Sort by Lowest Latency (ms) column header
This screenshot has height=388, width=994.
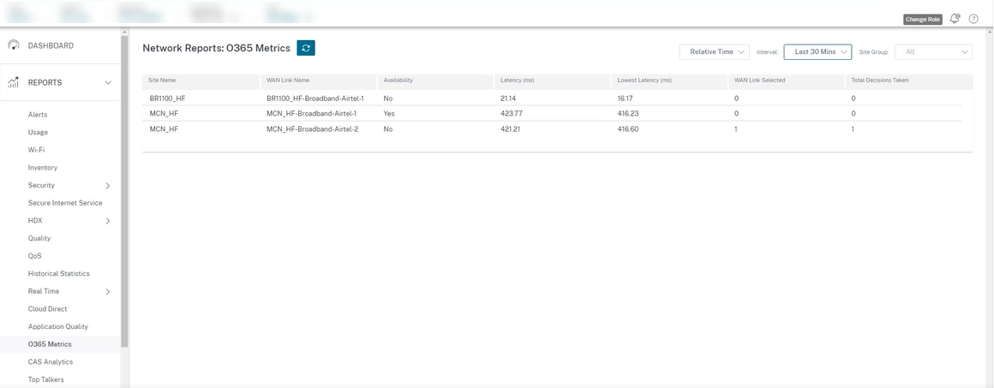pyautogui.click(x=644, y=81)
